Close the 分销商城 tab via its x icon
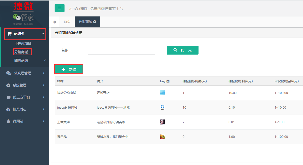 [95, 22]
